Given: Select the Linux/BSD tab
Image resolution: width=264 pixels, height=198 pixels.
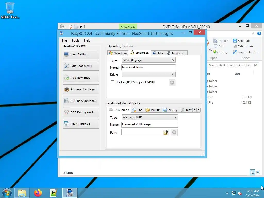Looking at the screenshot, I should 140,53.
